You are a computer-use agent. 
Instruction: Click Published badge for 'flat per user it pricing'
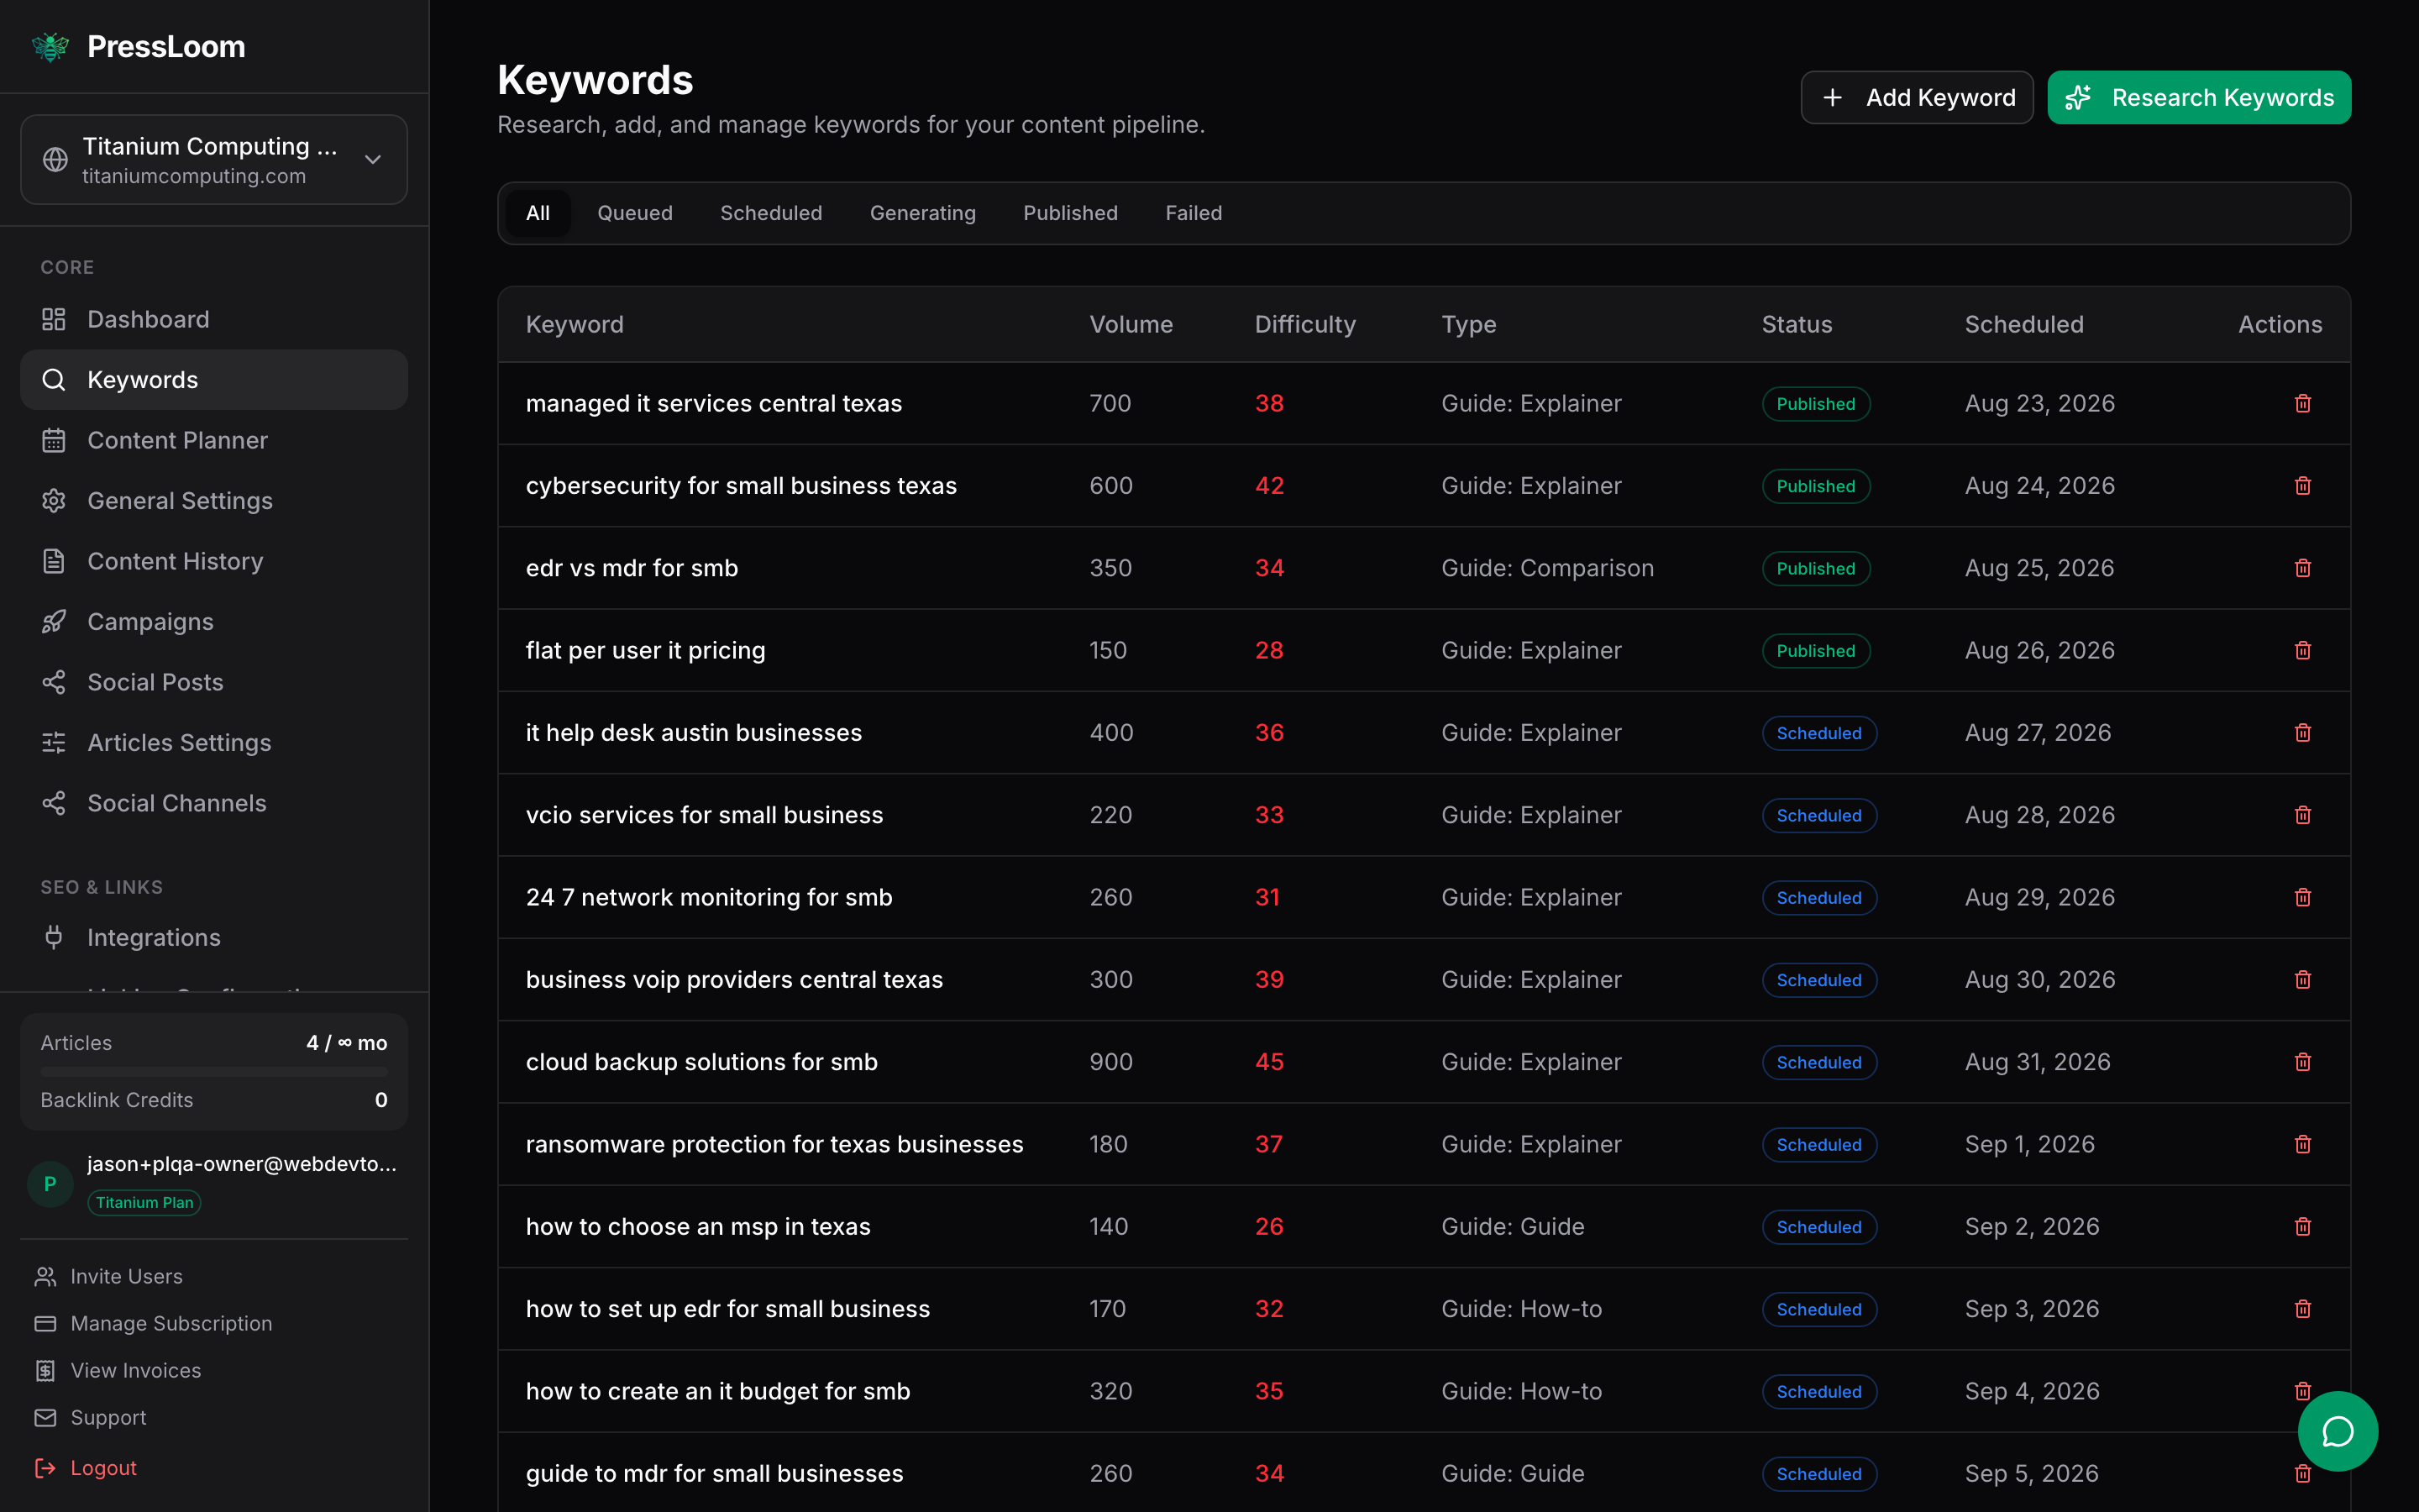click(1815, 650)
